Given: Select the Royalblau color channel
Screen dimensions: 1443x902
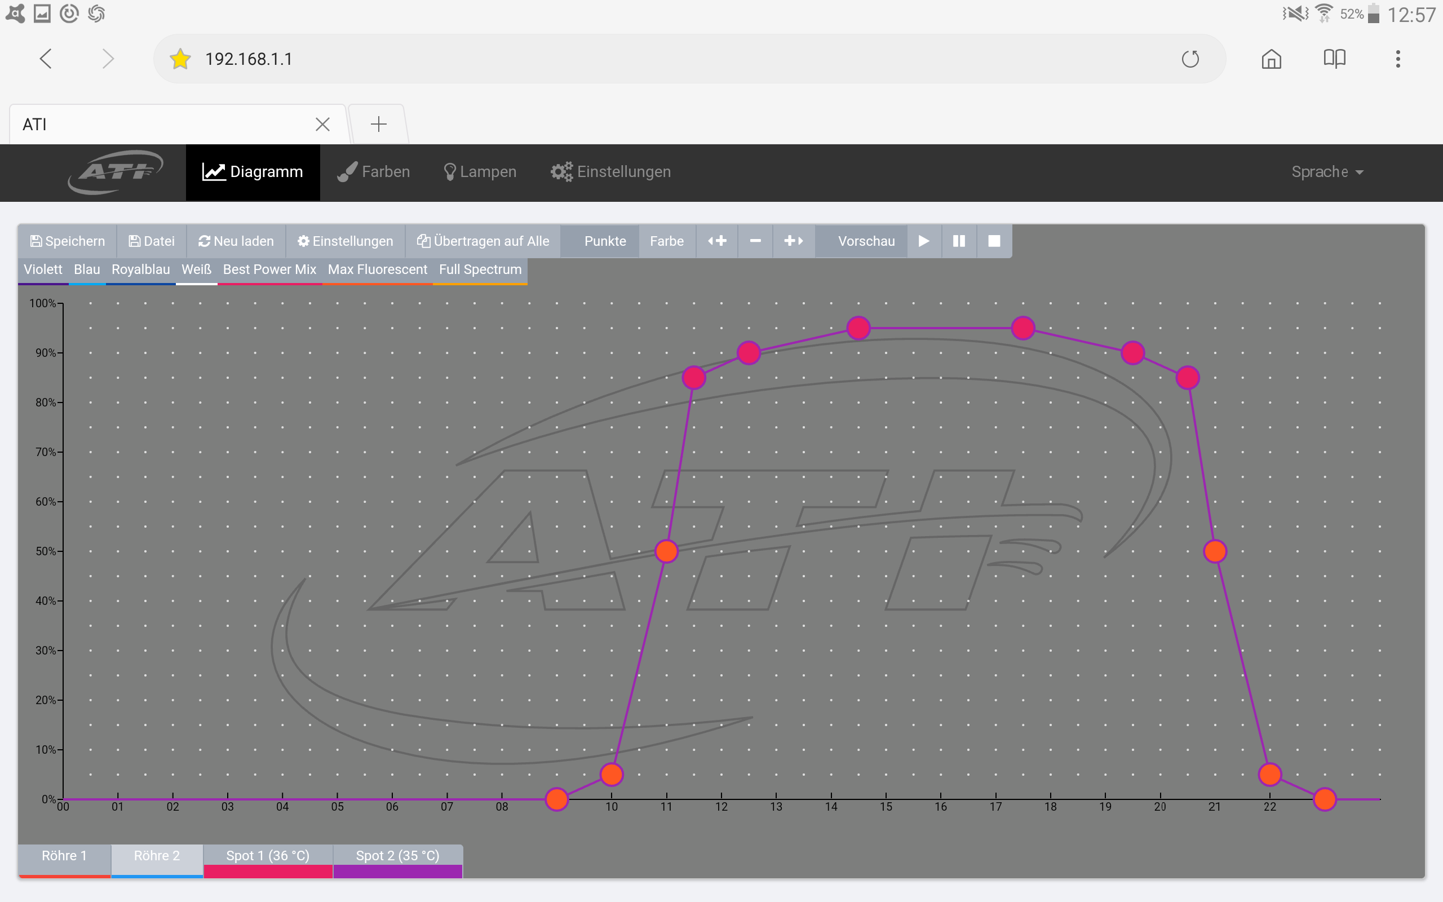Looking at the screenshot, I should (141, 269).
